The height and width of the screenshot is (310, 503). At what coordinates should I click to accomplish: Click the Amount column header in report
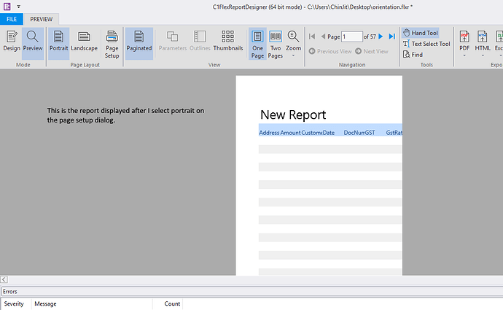(290, 133)
